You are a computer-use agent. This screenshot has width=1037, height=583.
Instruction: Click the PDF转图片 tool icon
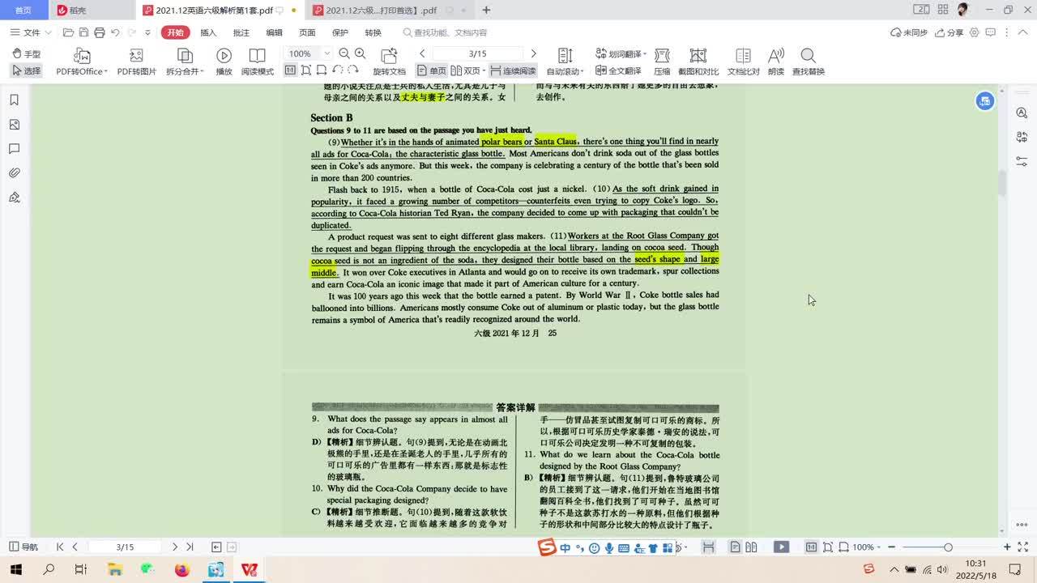(136, 56)
